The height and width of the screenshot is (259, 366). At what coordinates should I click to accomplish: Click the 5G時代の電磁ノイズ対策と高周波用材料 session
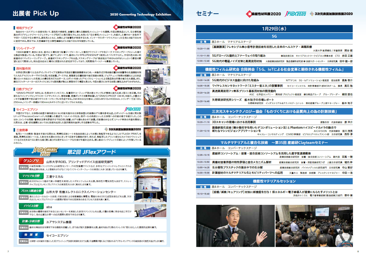(237, 61)
